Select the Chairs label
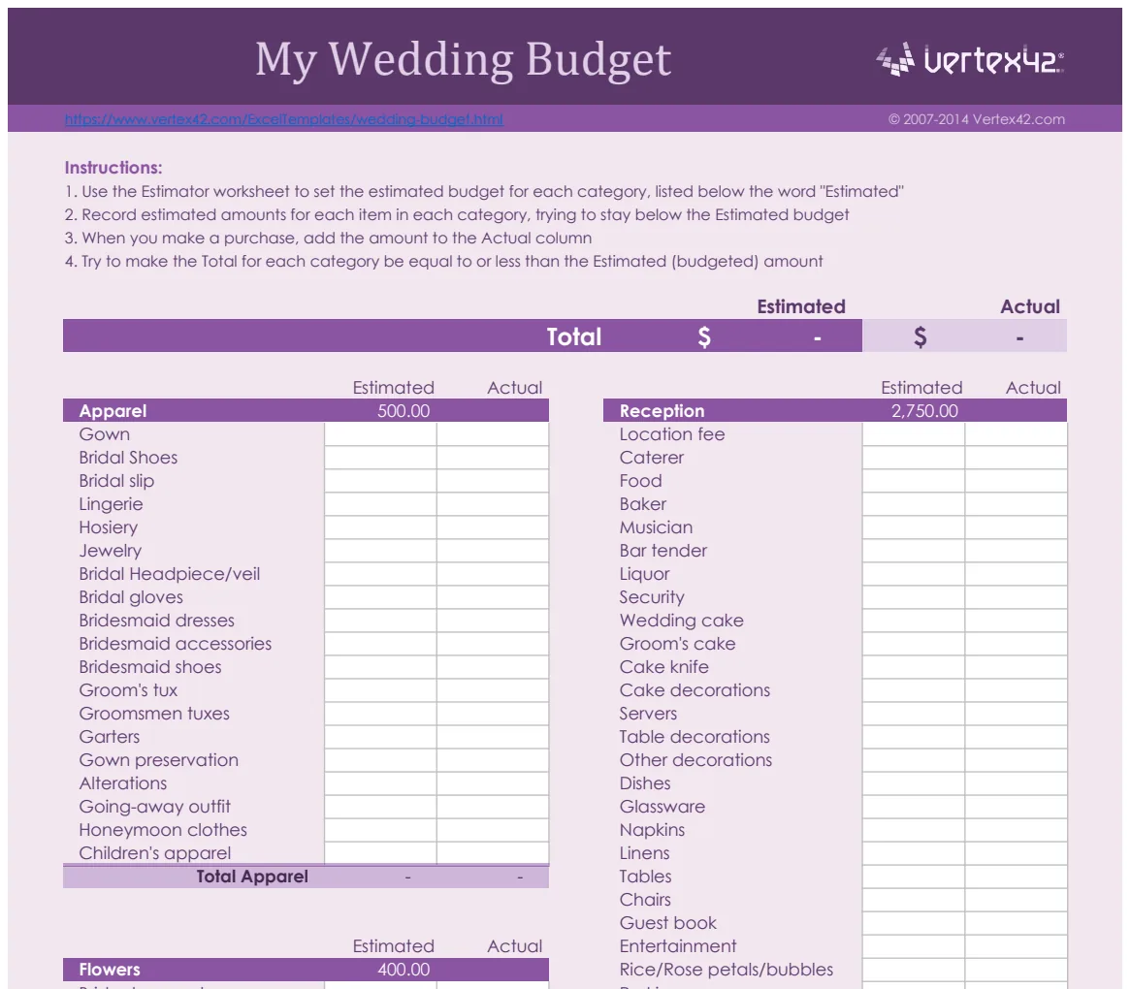1131x989 pixels. tap(645, 900)
